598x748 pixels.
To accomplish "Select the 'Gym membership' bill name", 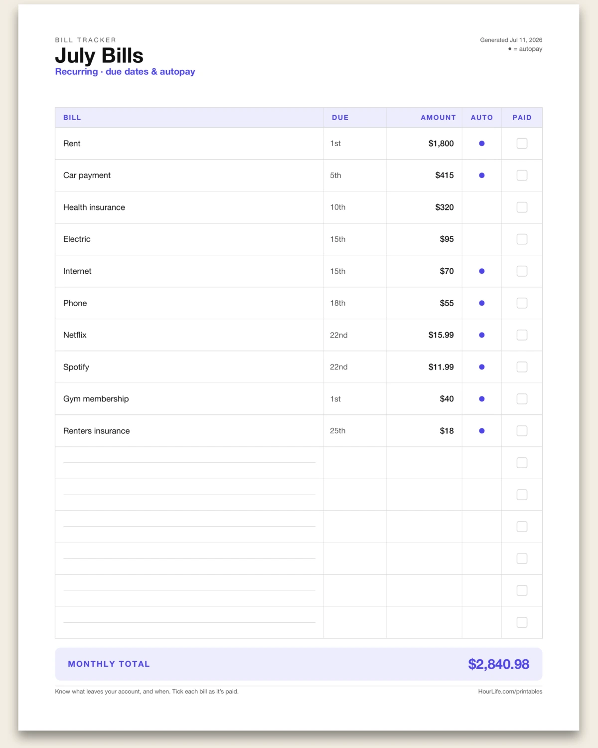I will click(x=96, y=399).
